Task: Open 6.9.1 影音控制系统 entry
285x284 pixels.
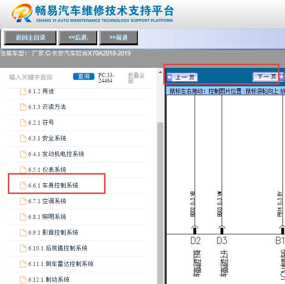Action: tap(53, 232)
